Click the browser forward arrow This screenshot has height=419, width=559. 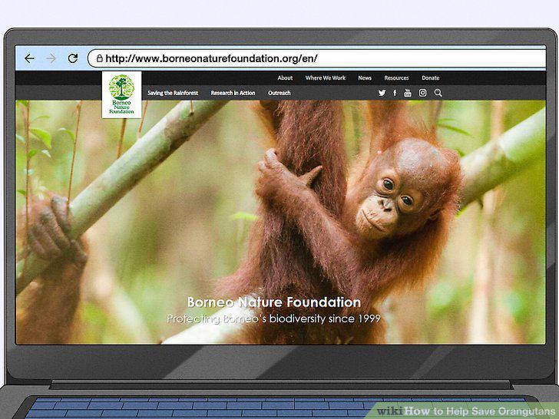point(51,58)
